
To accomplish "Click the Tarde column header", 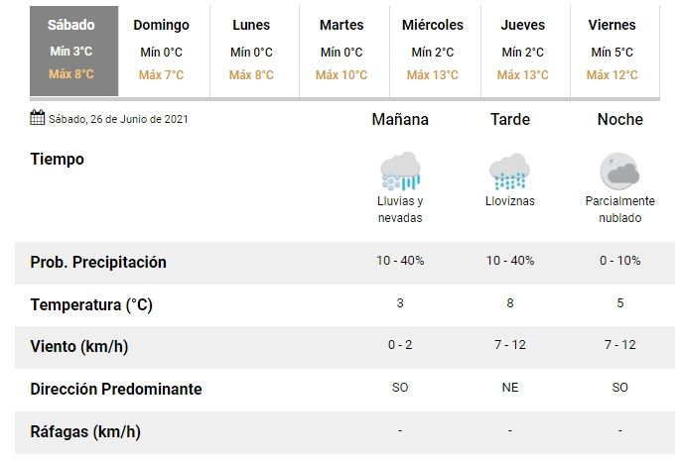I will 510,120.
